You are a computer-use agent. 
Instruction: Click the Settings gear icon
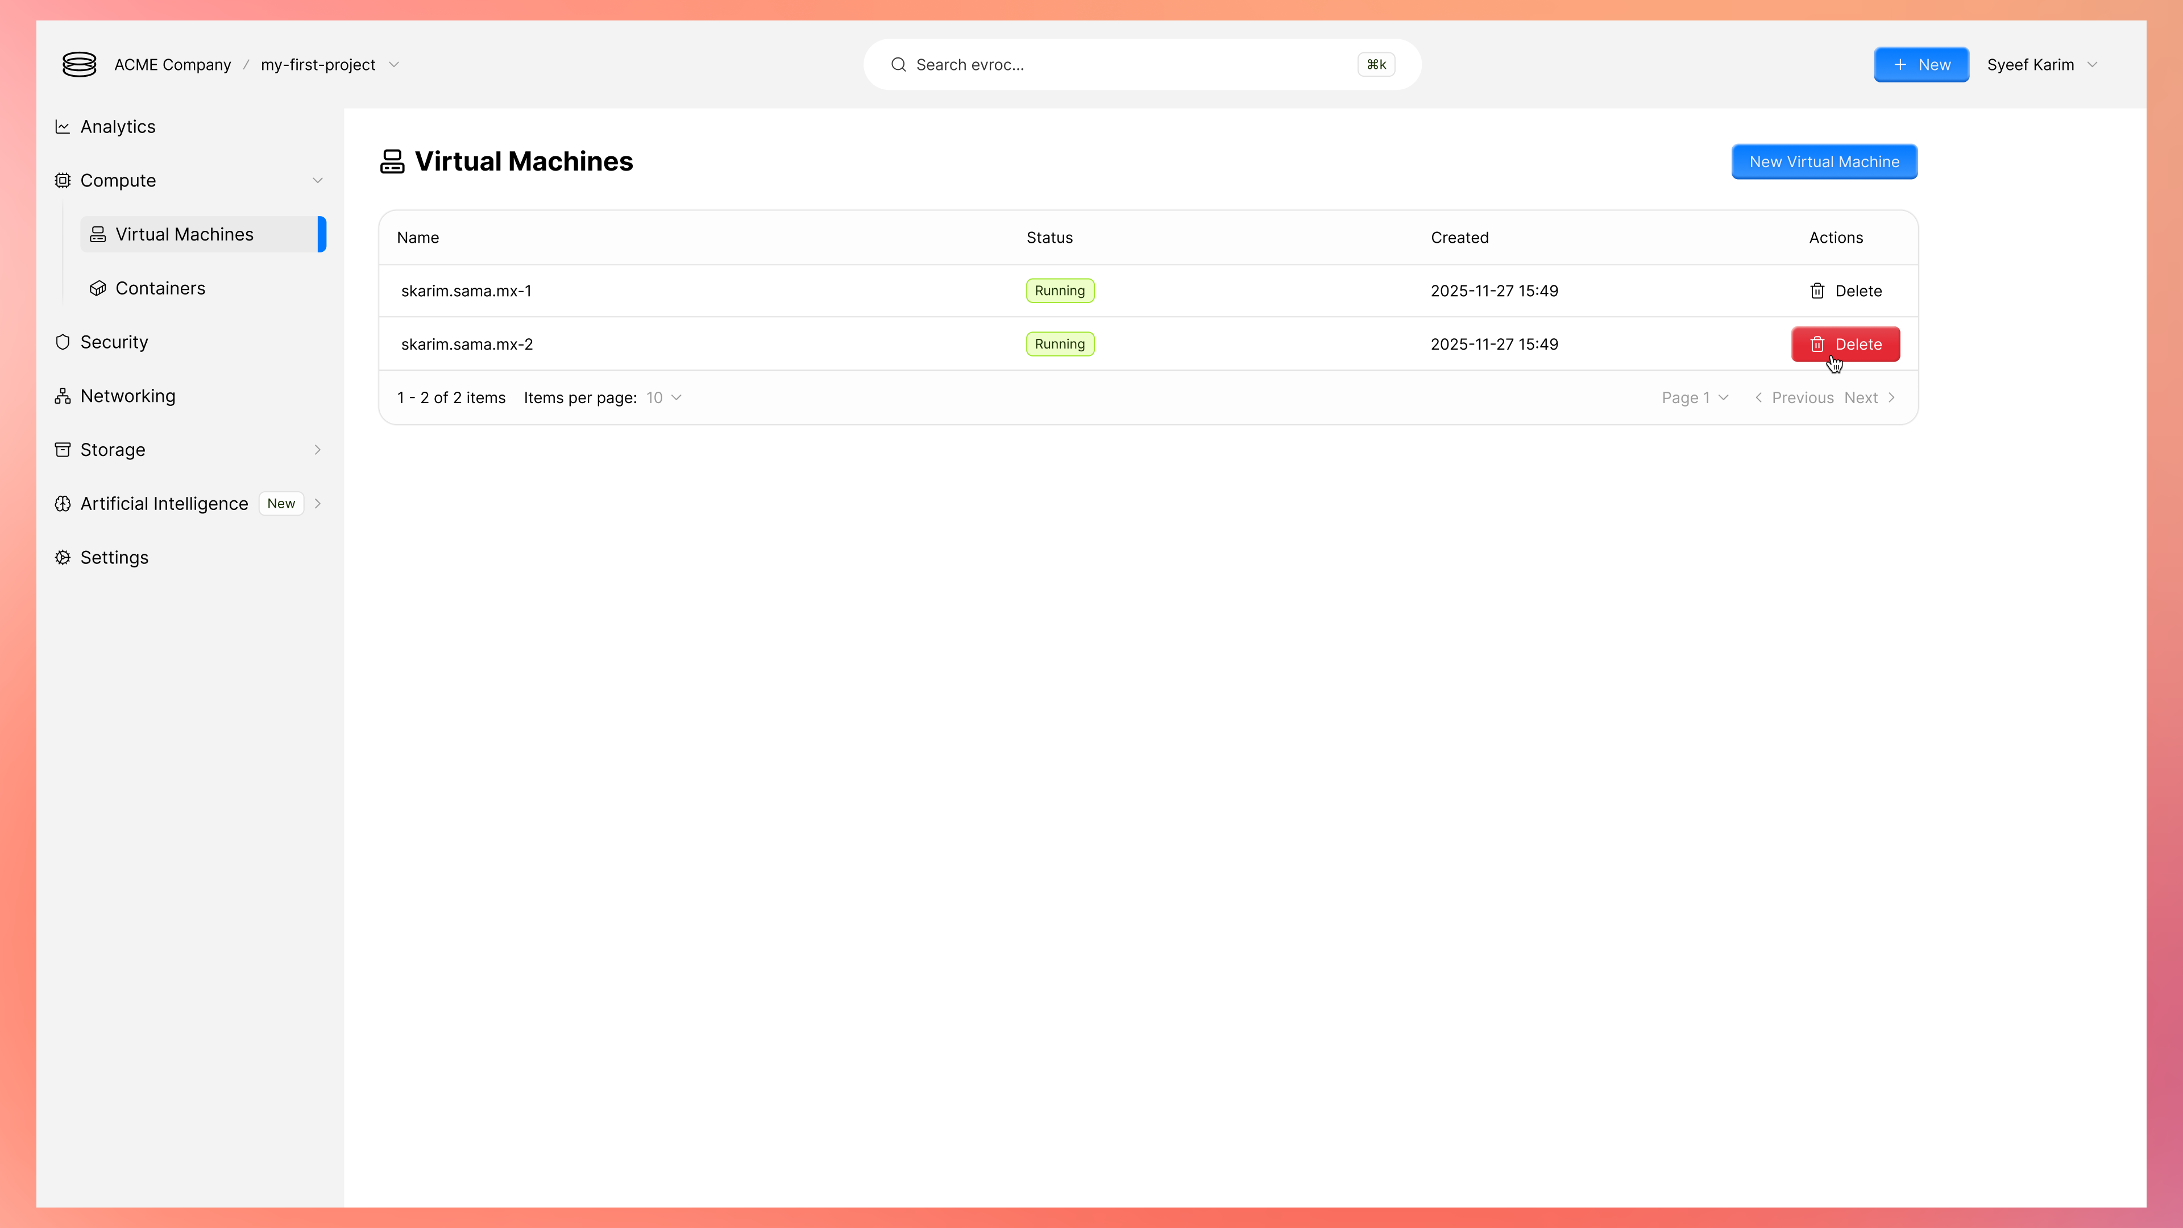click(63, 558)
